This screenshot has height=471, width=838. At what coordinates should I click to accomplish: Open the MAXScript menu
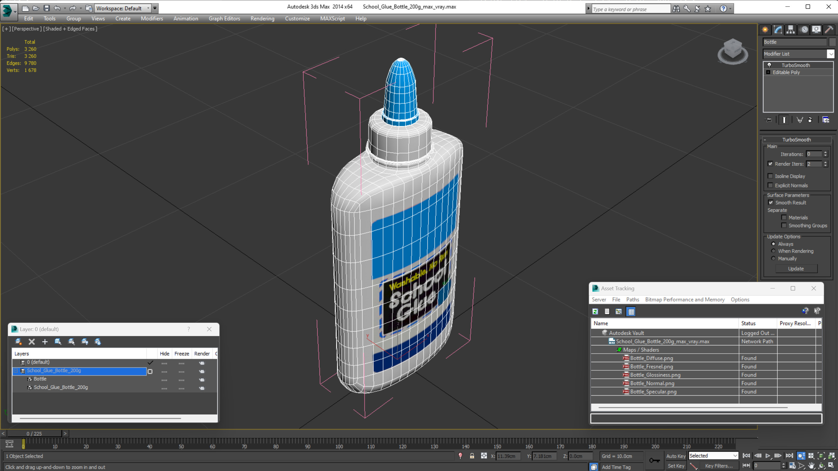[x=332, y=18]
